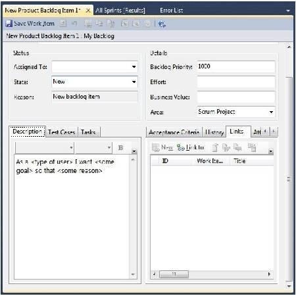This screenshot has height=296, width=296.
Task: Click the last icon in the Links toolbar
Action: (x=252, y=147)
